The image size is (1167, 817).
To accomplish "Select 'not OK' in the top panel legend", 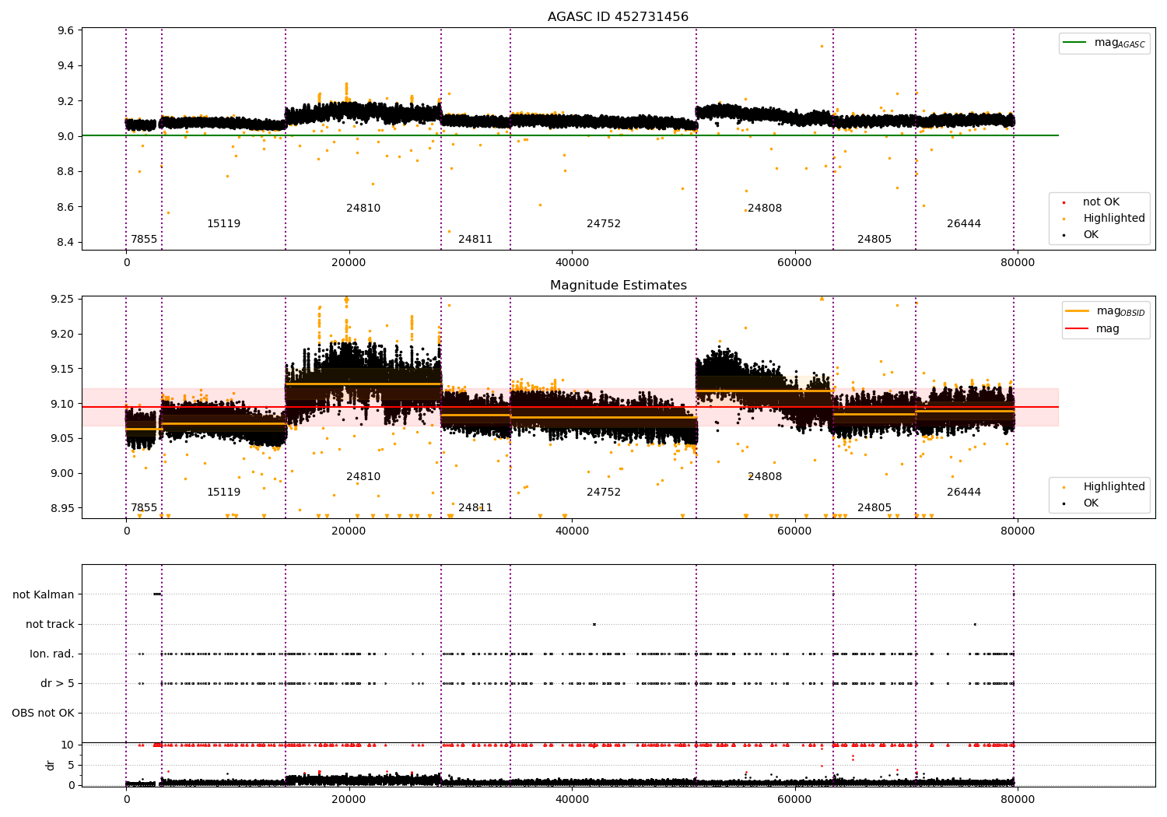I will tap(1101, 202).
